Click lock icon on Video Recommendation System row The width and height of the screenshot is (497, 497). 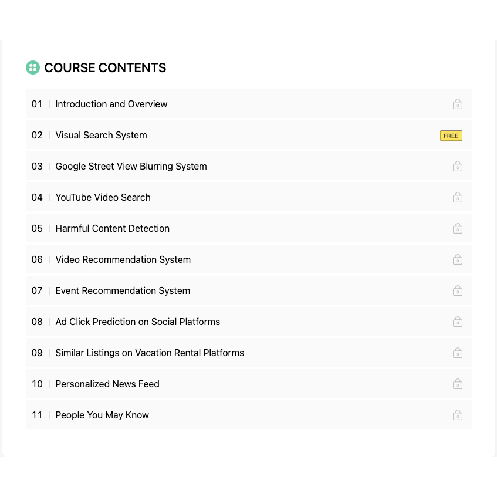[457, 259]
